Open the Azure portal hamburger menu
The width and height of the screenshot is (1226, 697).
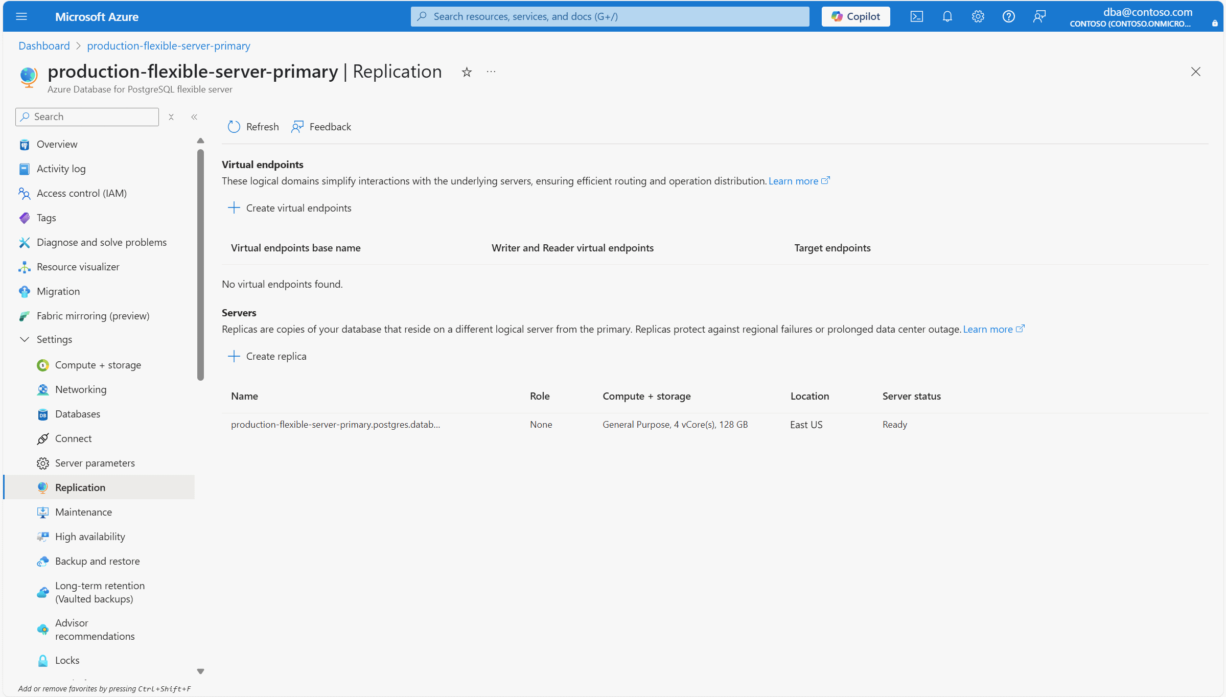tap(21, 16)
